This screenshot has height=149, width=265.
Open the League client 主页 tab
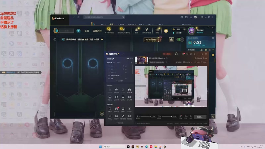(87, 31)
